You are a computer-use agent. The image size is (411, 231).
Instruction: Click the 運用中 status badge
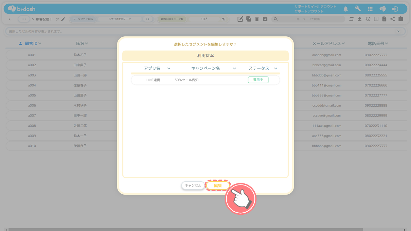[x=258, y=80]
